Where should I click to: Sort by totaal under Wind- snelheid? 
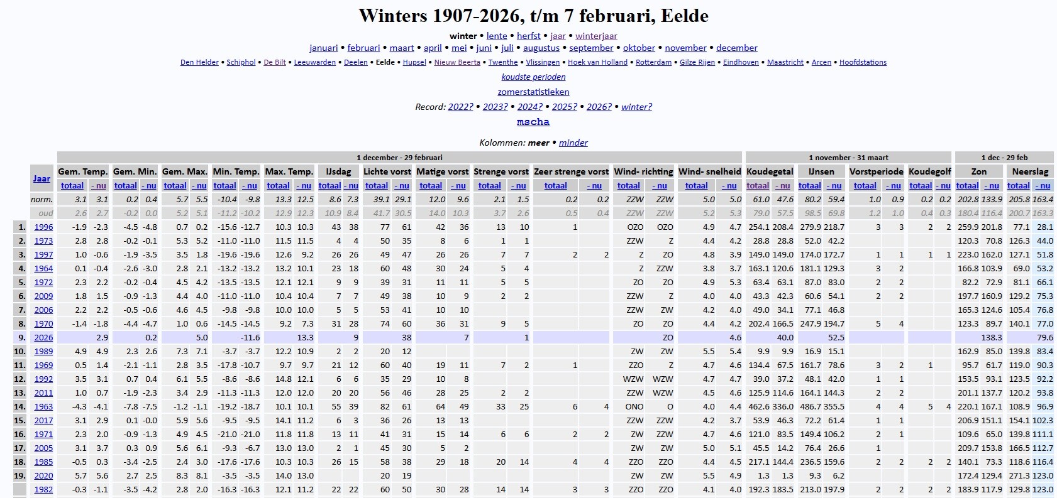point(696,185)
